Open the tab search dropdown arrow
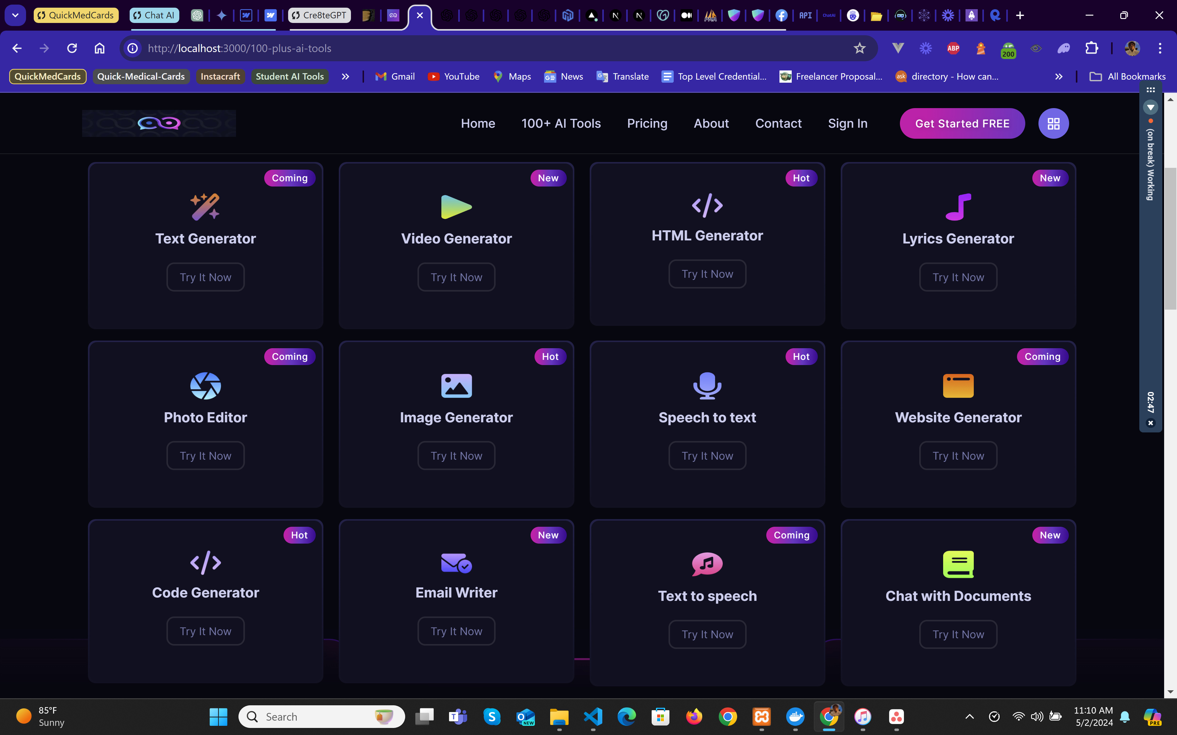 coord(15,15)
